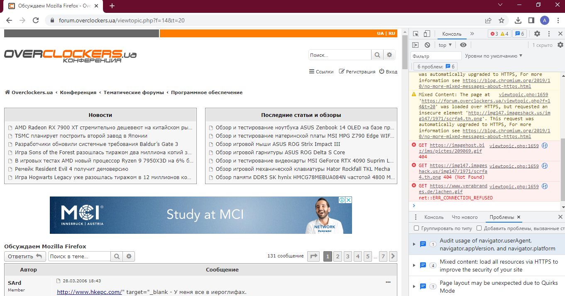
Task: Toggle the Группировать по типу checkbox
Action: point(416,228)
